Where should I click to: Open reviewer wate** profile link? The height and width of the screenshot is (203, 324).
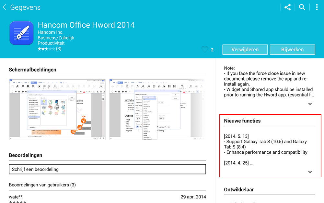click(x=16, y=197)
